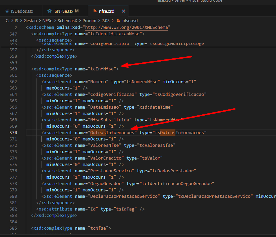Follow the w3.org XMLSchema URL link
Screen dimensions: 276x237
tap(126, 27)
